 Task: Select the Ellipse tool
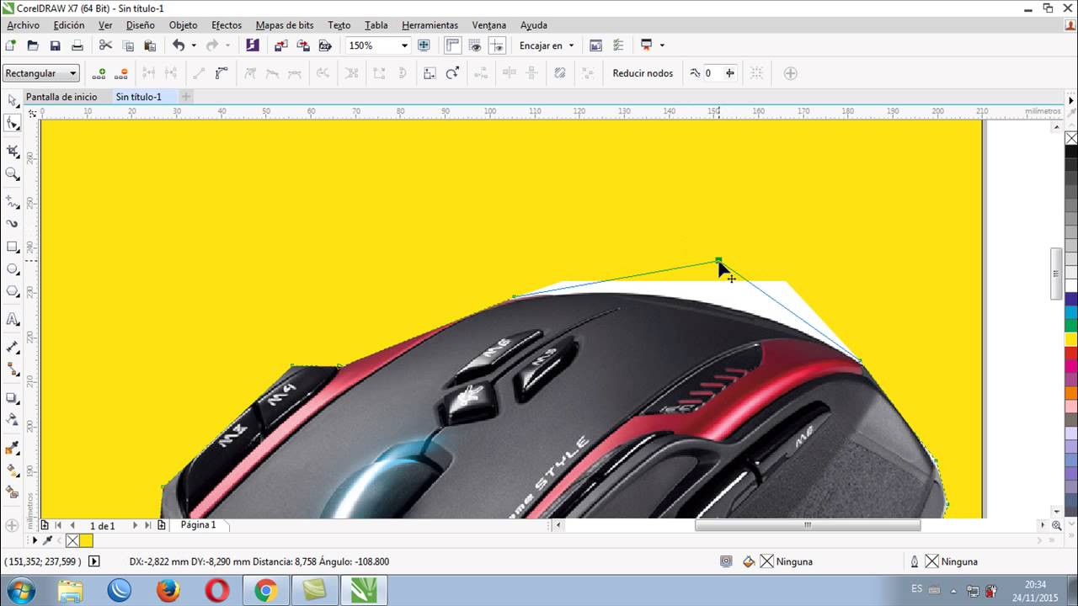(12, 269)
